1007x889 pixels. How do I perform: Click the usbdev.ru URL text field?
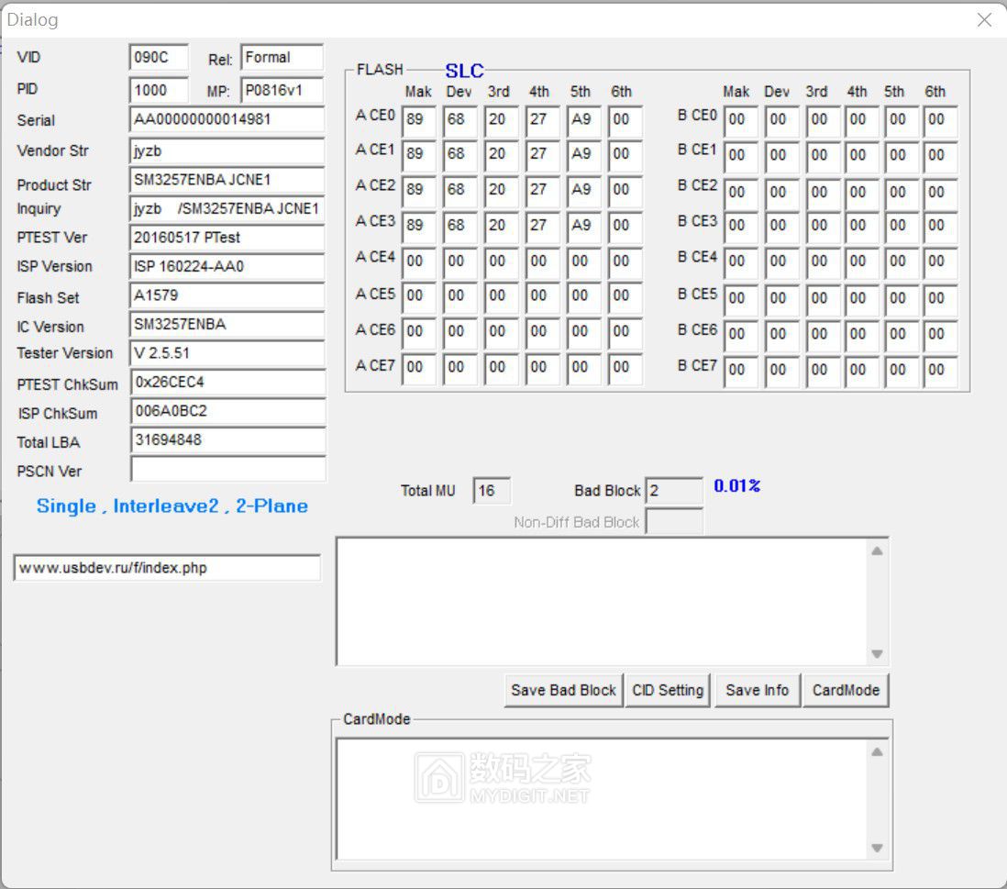coord(167,568)
